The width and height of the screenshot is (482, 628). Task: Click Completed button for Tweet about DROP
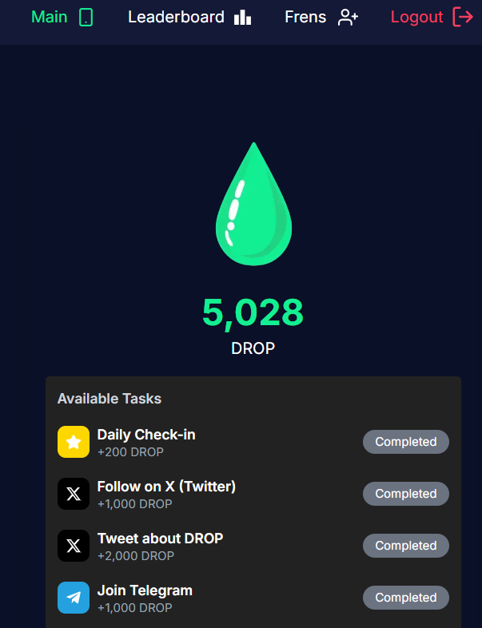click(406, 546)
